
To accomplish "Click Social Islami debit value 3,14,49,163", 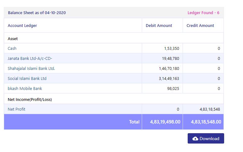I will click(169, 79).
